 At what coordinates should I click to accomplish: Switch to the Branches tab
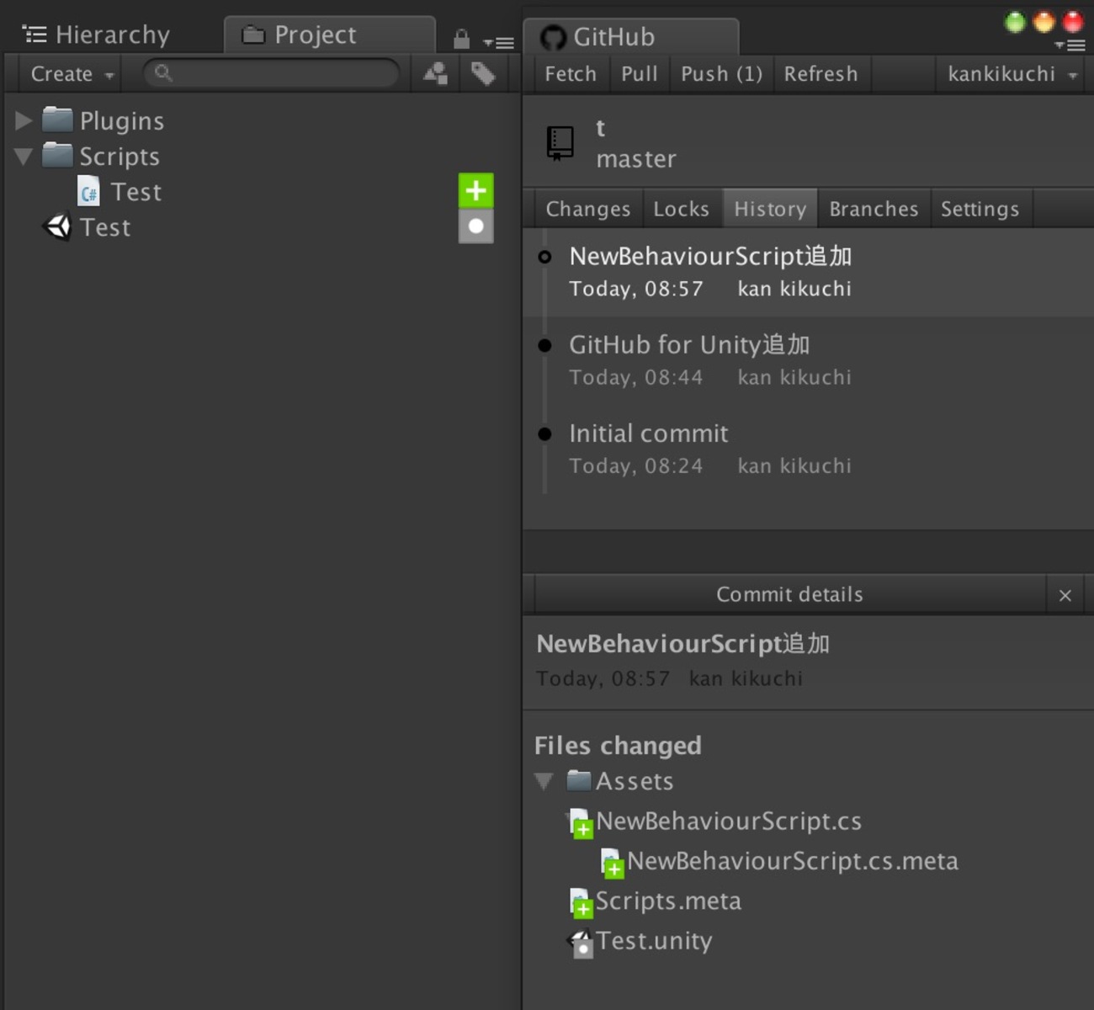[x=873, y=208]
